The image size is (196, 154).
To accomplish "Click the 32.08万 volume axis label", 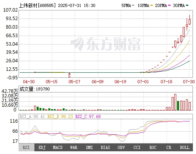I will pyautogui.click(x=10, y=96).
